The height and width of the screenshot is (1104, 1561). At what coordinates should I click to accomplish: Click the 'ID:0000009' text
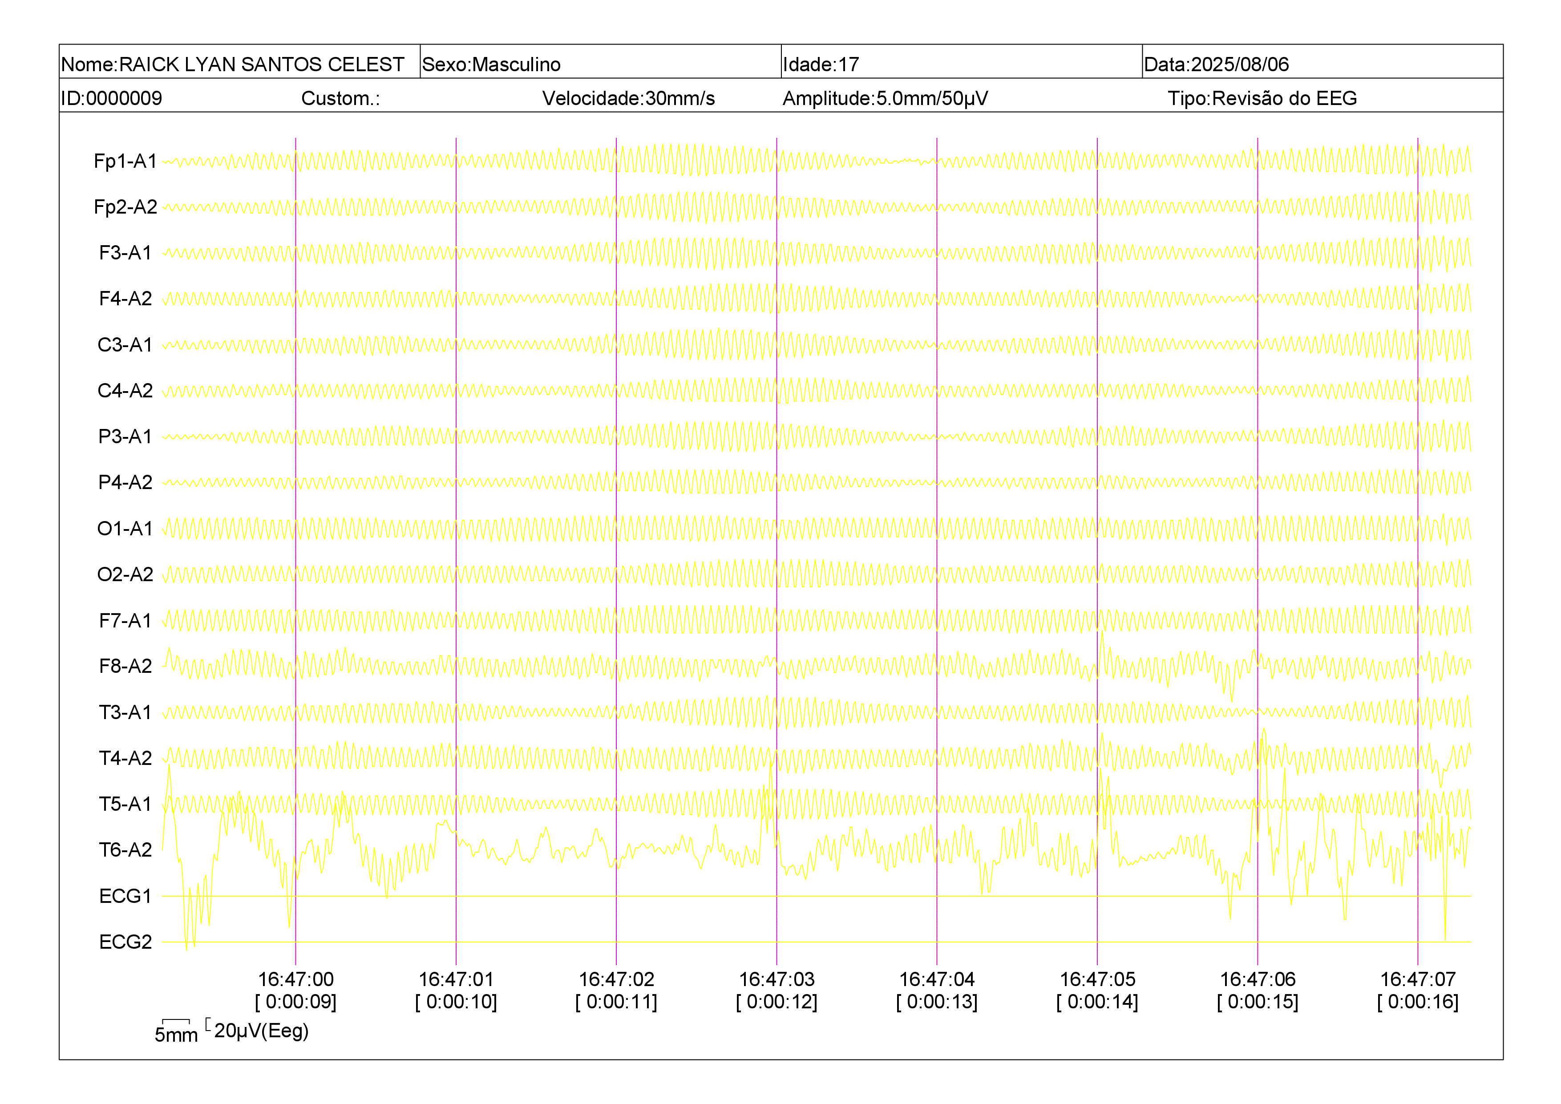(112, 98)
